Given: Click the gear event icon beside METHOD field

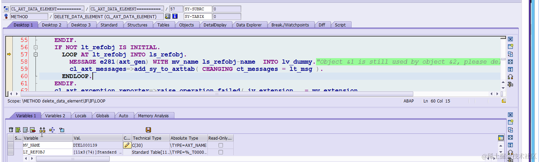Looking at the screenshot, I should tap(6, 17).
